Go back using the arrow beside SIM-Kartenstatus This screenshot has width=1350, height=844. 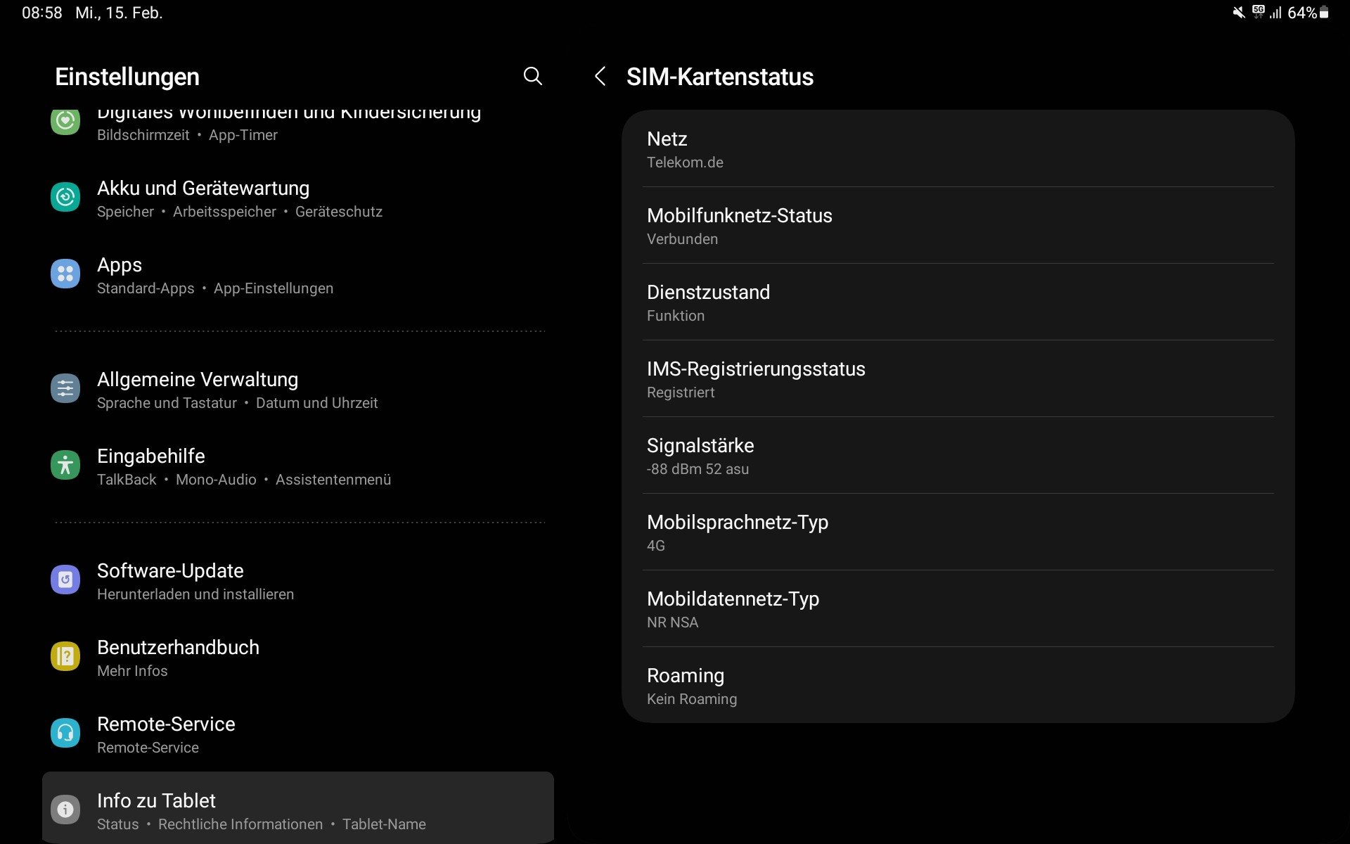pos(600,76)
